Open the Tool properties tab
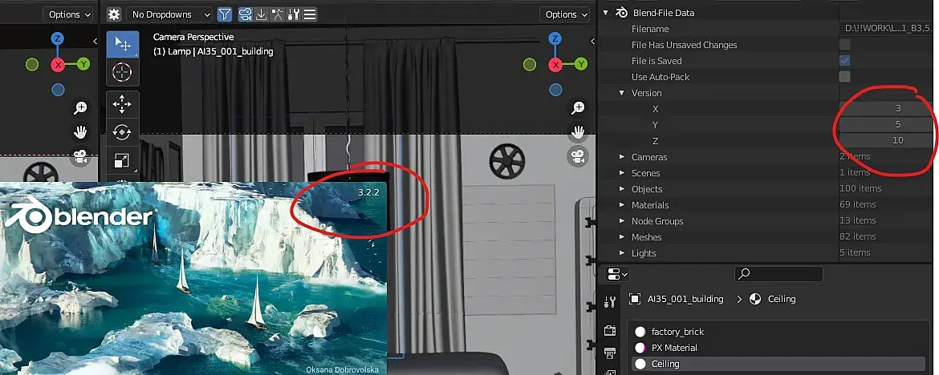Screen dimensions: 939x375 pyautogui.click(x=610, y=303)
